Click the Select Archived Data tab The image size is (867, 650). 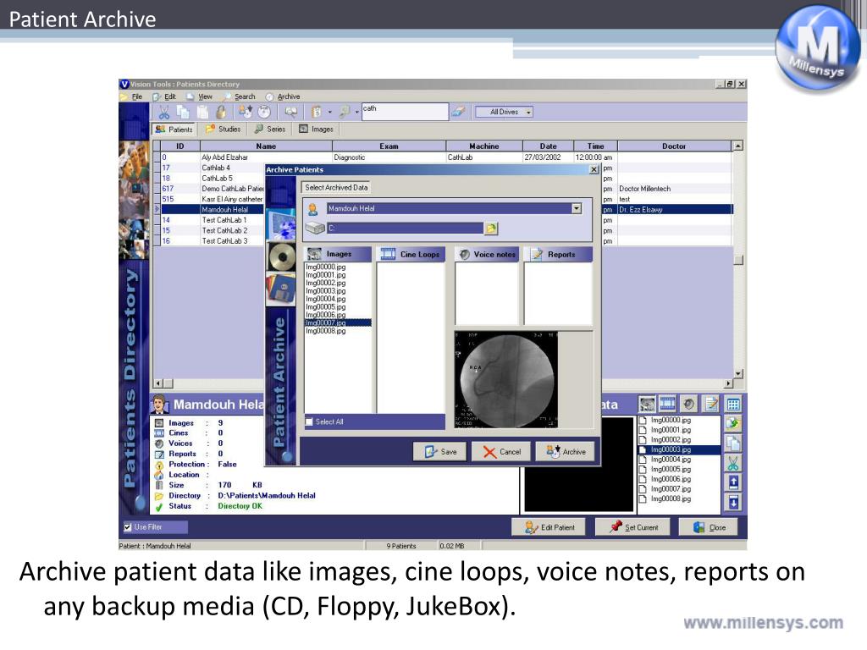[336, 187]
